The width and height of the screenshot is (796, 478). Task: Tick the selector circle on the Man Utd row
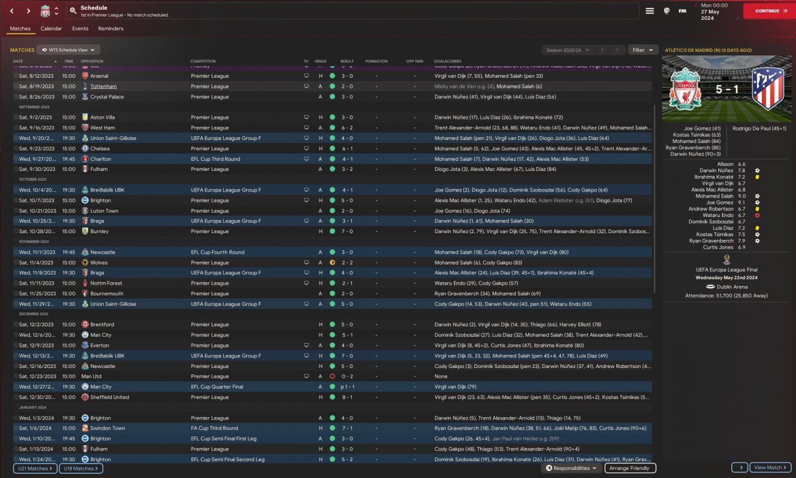tap(16, 377)
